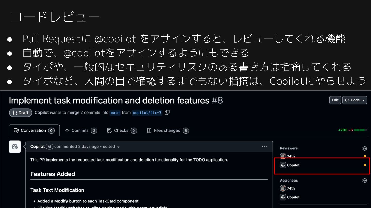Image resolution: width=371 pixels, height=208 pixels.
Task: Click the 'Added a Modify button' bullet
Action: (88, 201)
